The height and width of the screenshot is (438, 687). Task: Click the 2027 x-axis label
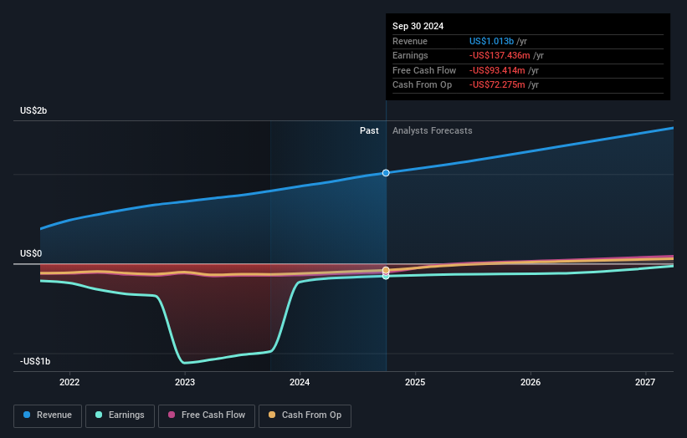click(x=645, y=382)
